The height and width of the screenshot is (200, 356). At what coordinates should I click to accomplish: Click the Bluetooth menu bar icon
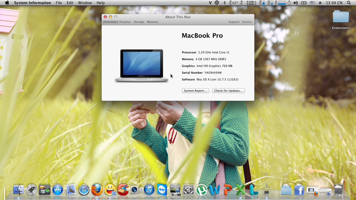[x=224, y=3]
